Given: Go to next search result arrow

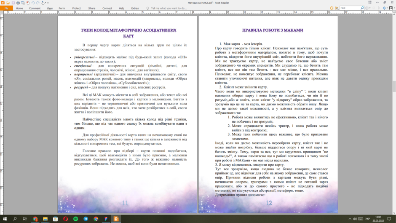Looking at the screenshot, I should 379,8.
